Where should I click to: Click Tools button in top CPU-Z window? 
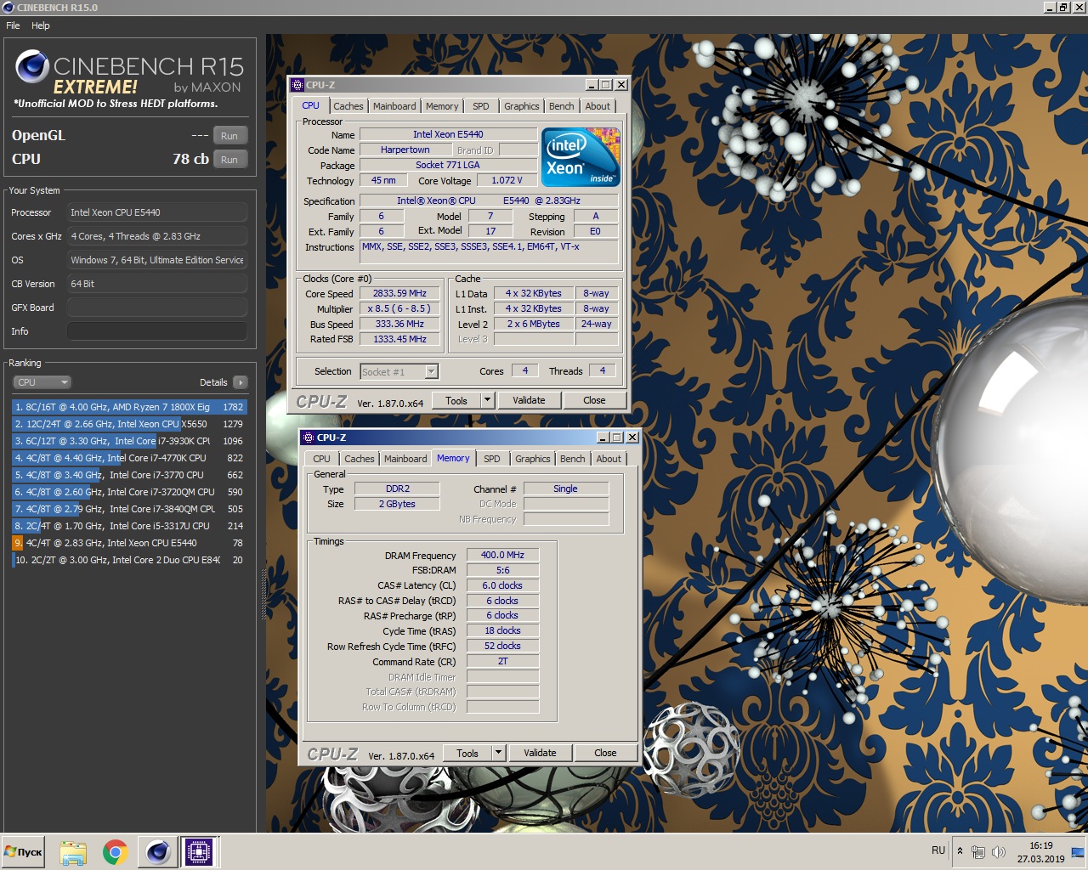click(456, 400)
